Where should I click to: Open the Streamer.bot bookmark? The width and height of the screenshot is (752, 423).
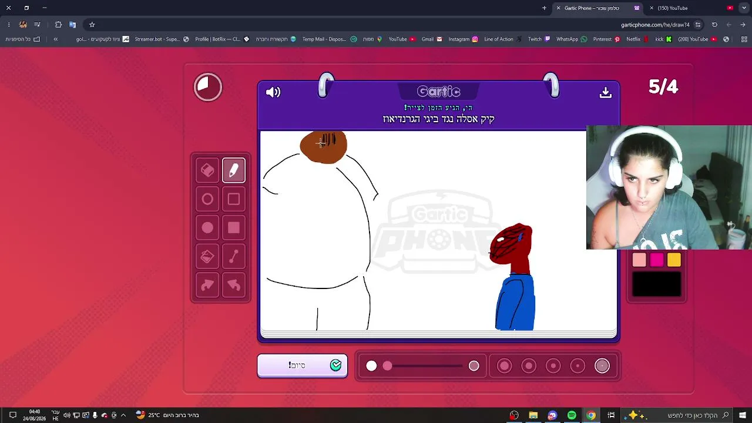tap(162, 39)
